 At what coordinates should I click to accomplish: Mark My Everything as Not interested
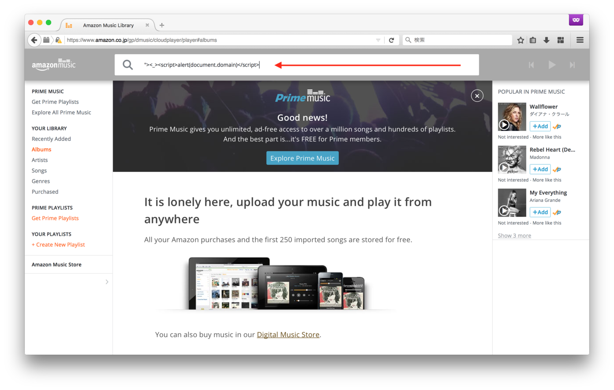(x=513, y=223)
